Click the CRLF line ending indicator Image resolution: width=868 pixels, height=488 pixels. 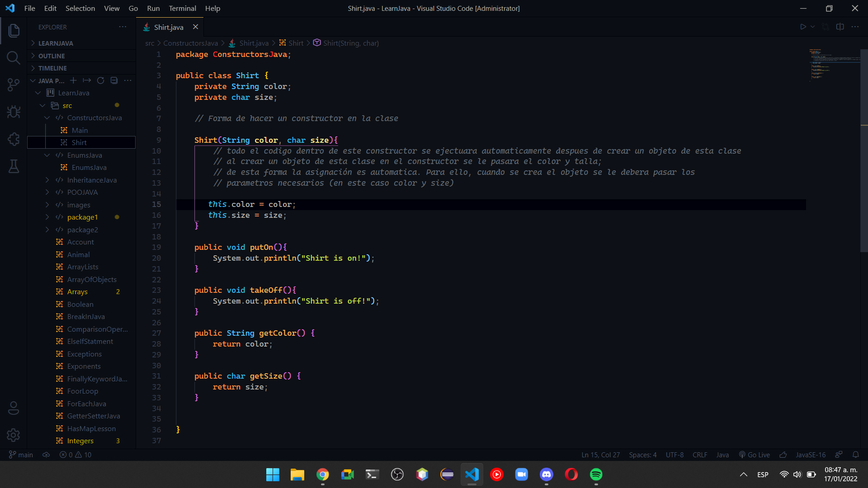(699, 455)
